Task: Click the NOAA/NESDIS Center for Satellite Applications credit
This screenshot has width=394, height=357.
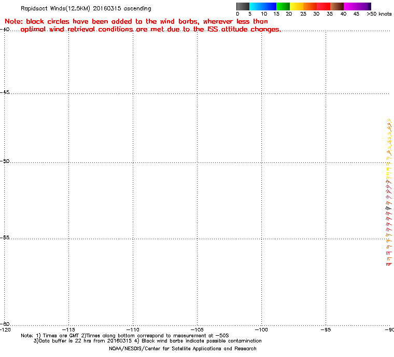Action: coord(182,349)
